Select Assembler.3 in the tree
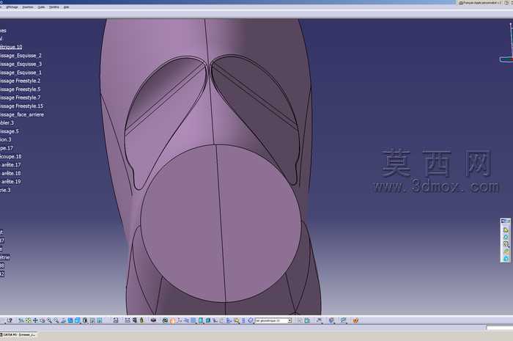Screen dimensions: 513x341 pos(7,122)
